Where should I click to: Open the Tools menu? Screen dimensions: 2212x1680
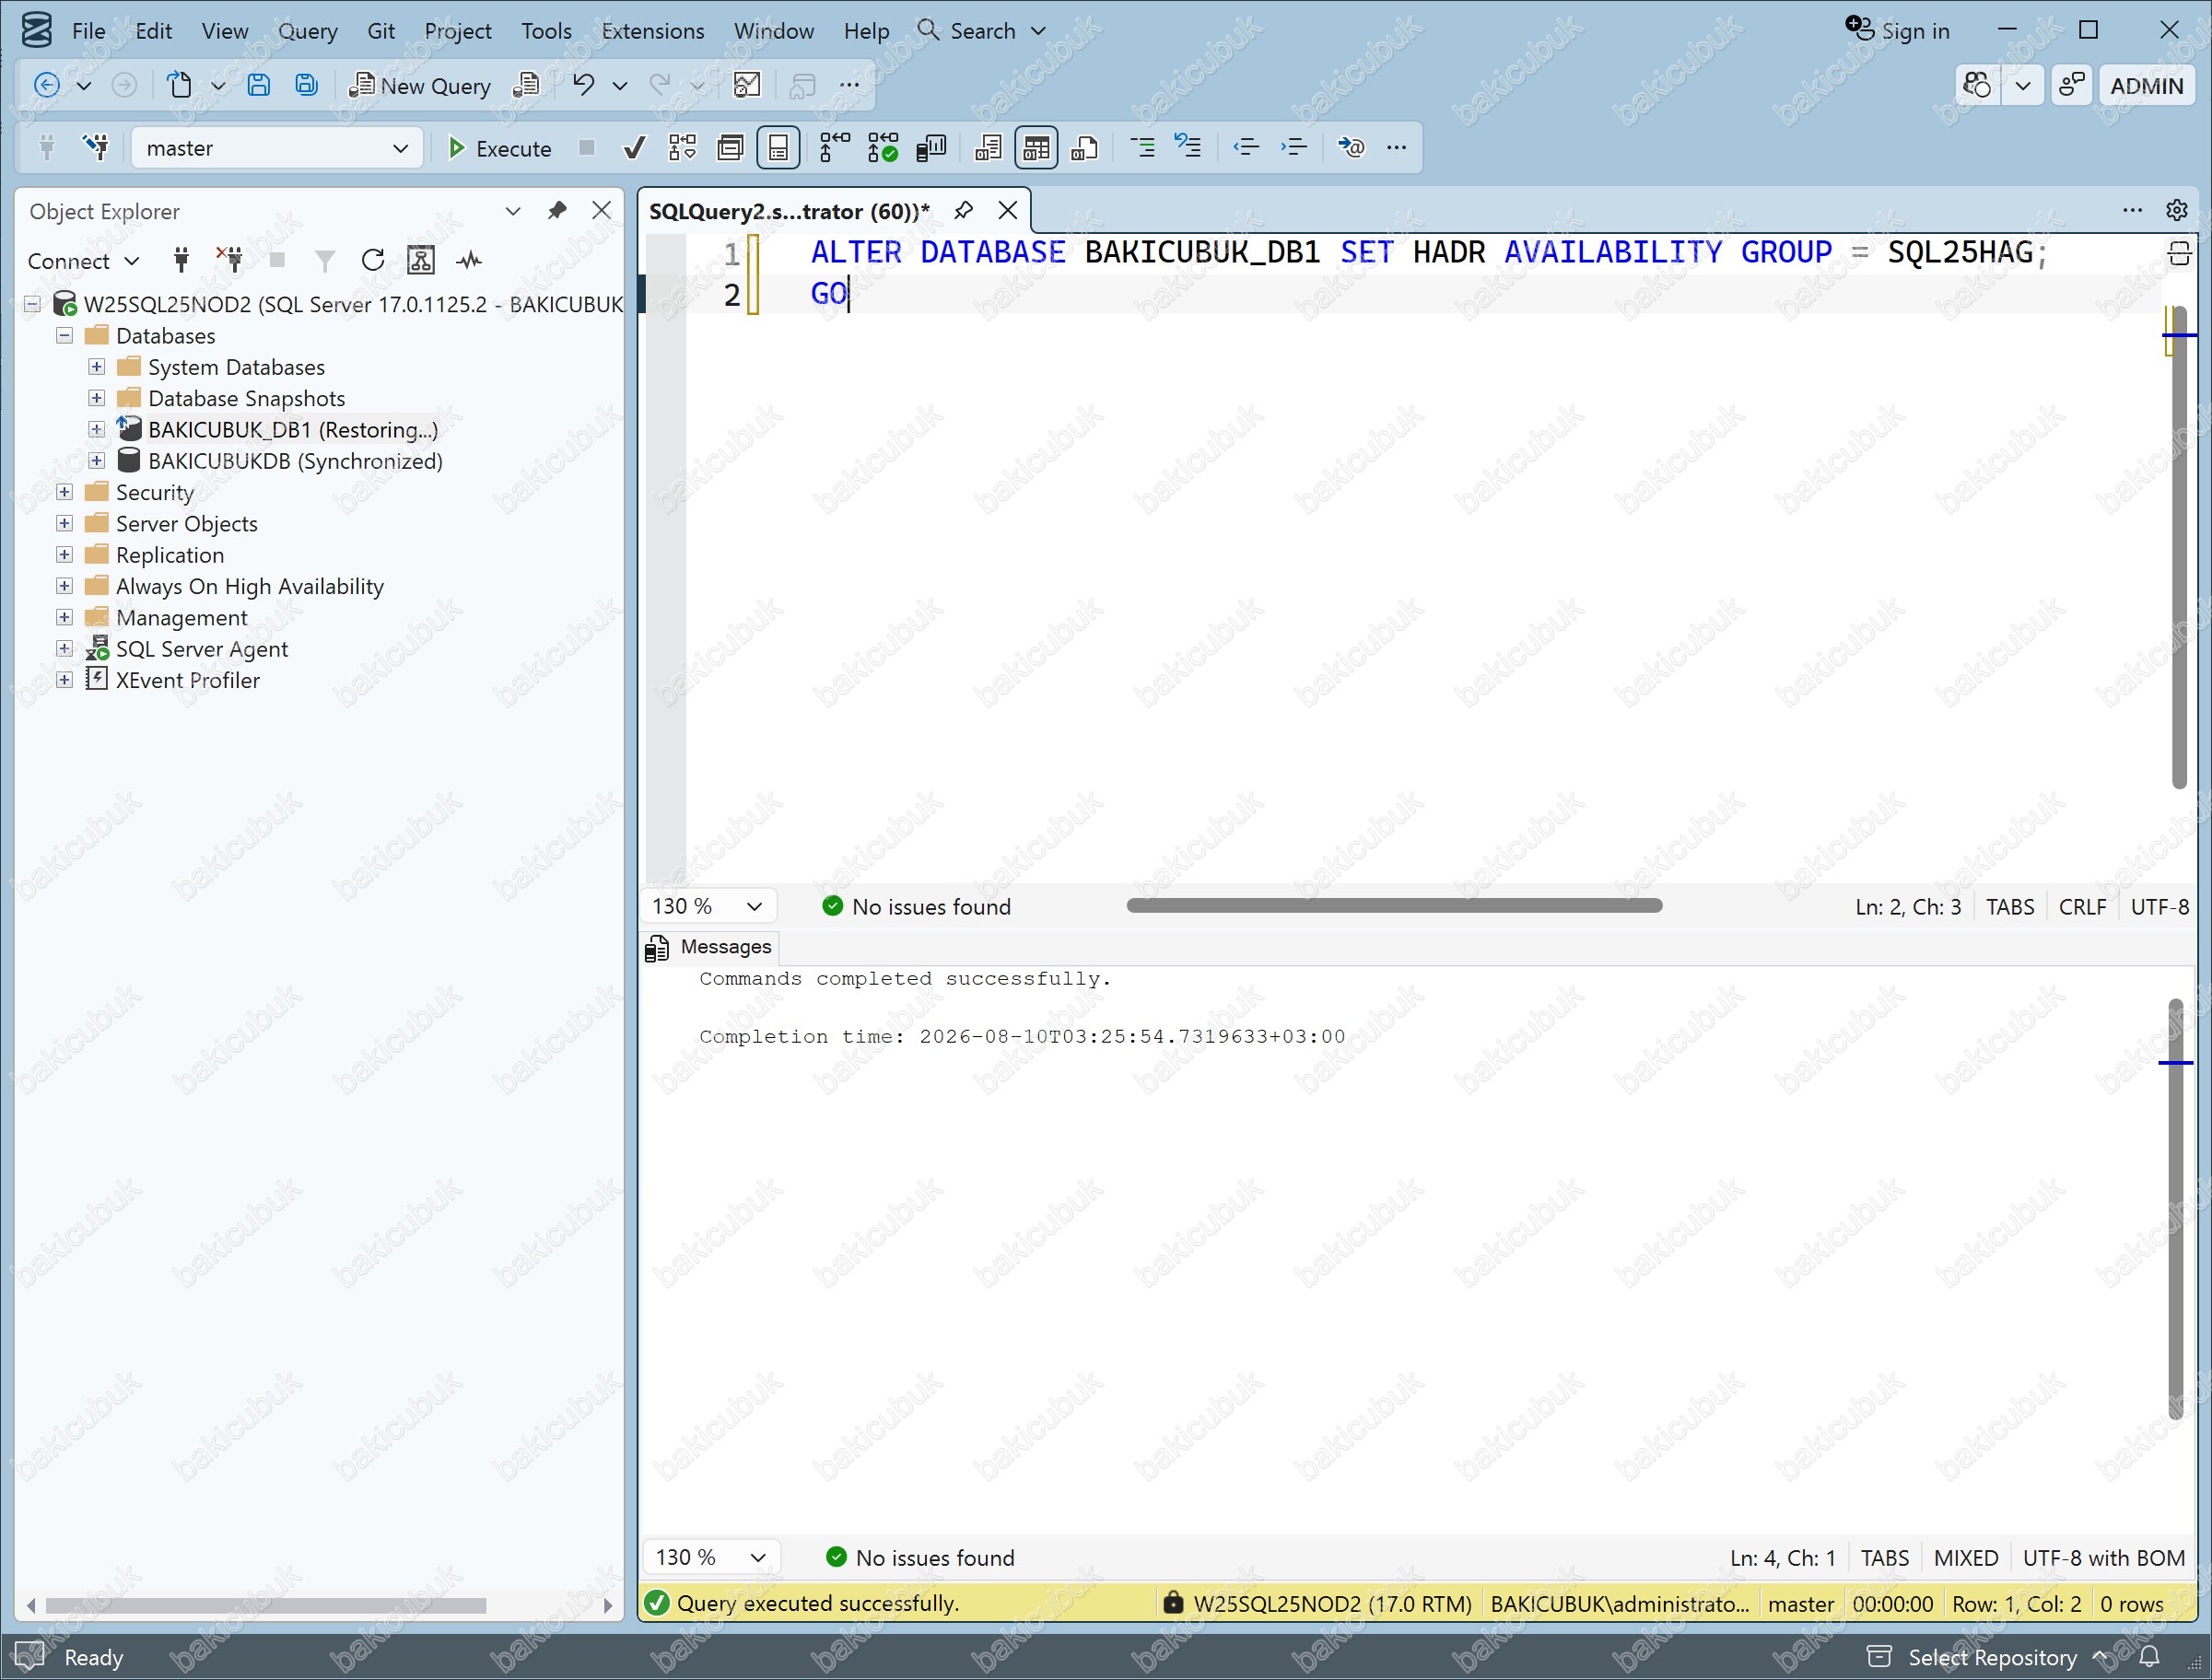click(x=546, y=31)
